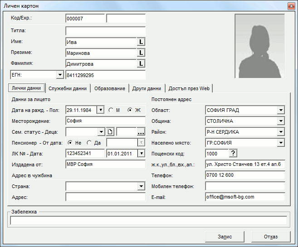Click the new document icon beside Сем. статус
Image resolution: width=298 pixels, height=247 pixels.
pos(110,132)
